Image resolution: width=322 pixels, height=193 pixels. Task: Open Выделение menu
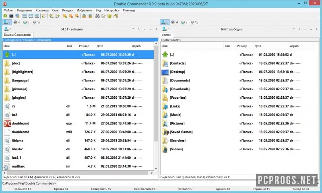point(25,10)
